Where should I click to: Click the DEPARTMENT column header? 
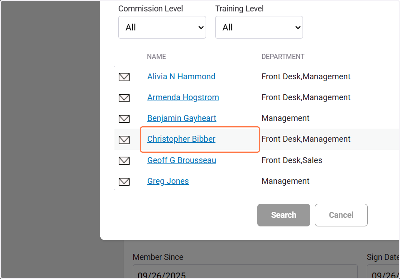pos(283,57)
